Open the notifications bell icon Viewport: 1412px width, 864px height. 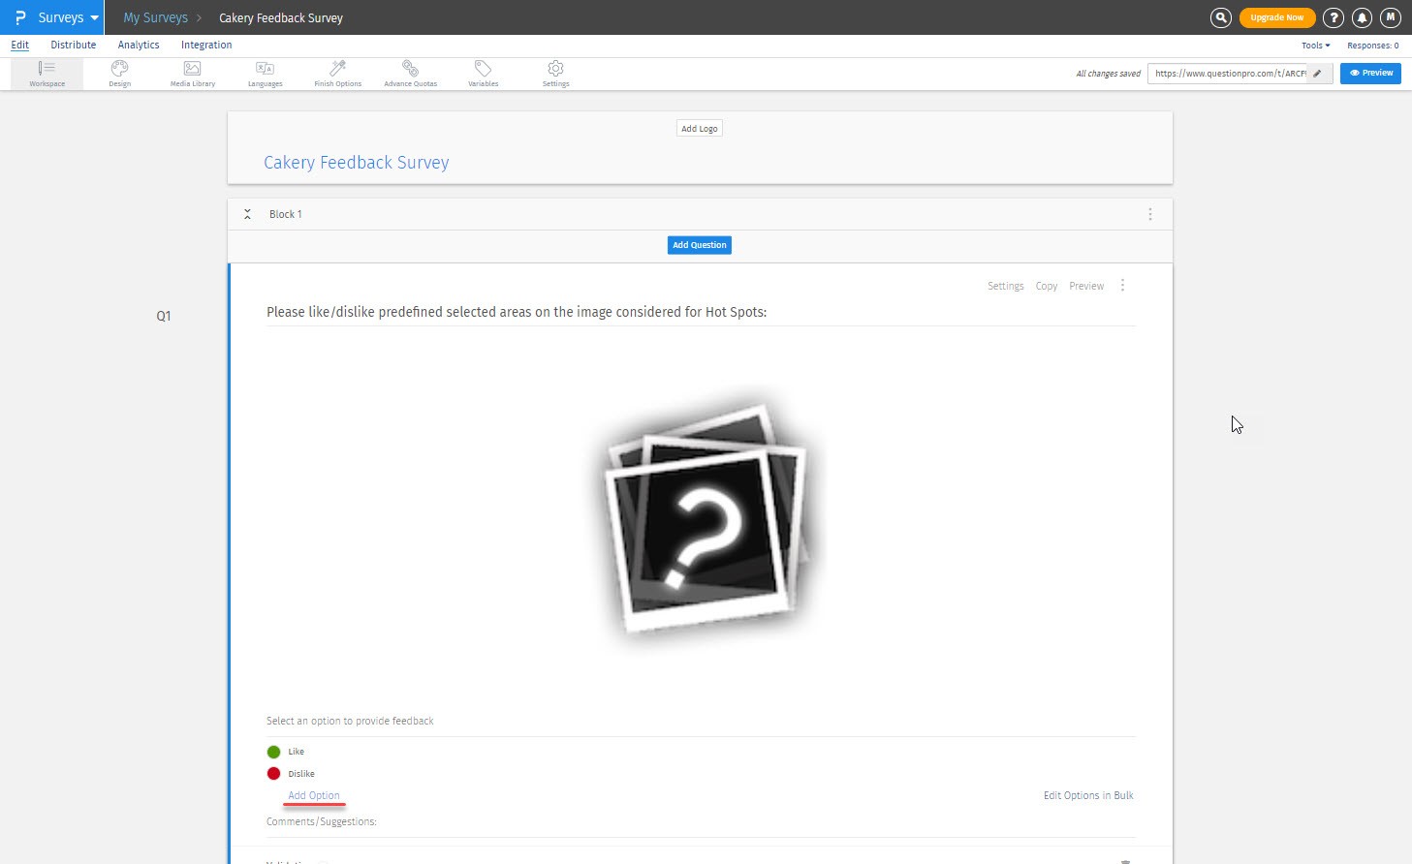point(1362,17)
